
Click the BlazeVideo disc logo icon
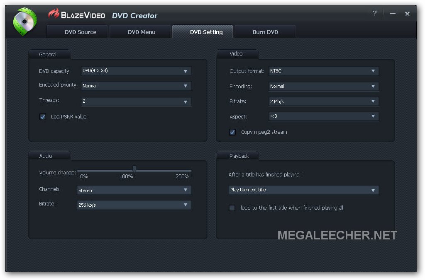coord(25,22)
